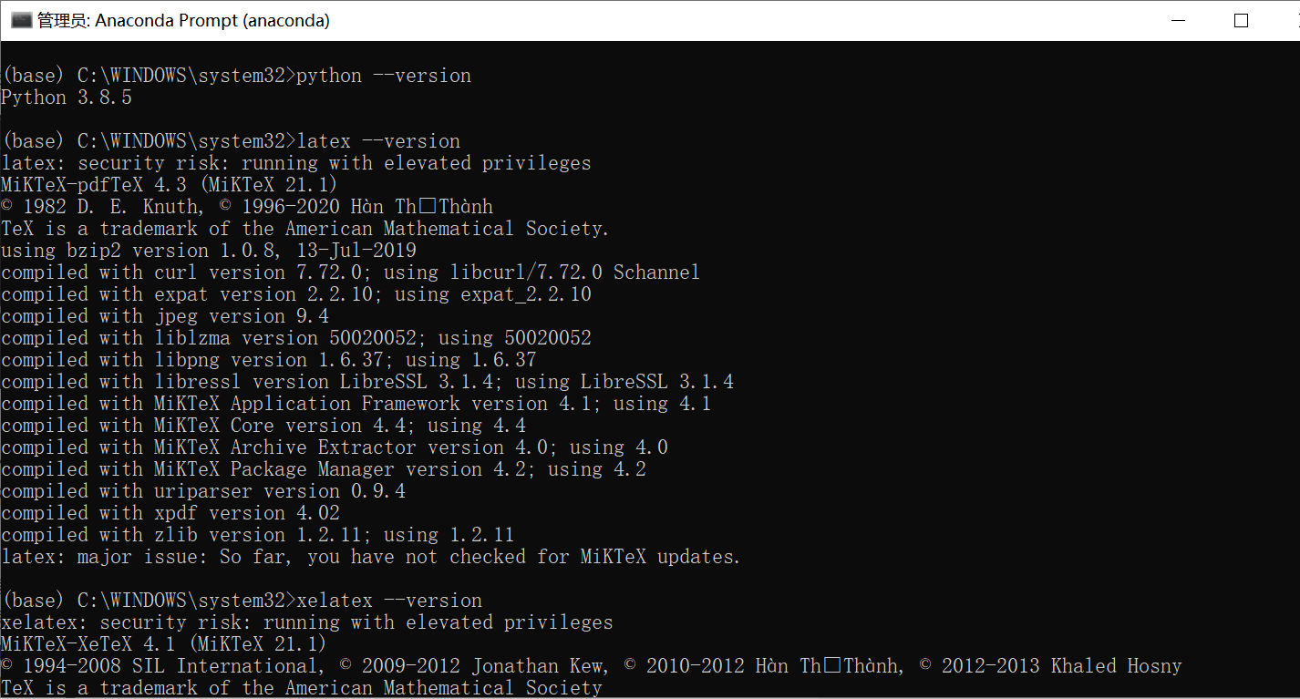Click the 'latex: major issue' updates warning line
This screenshot has width=1300, height=699.
[371, 557]
